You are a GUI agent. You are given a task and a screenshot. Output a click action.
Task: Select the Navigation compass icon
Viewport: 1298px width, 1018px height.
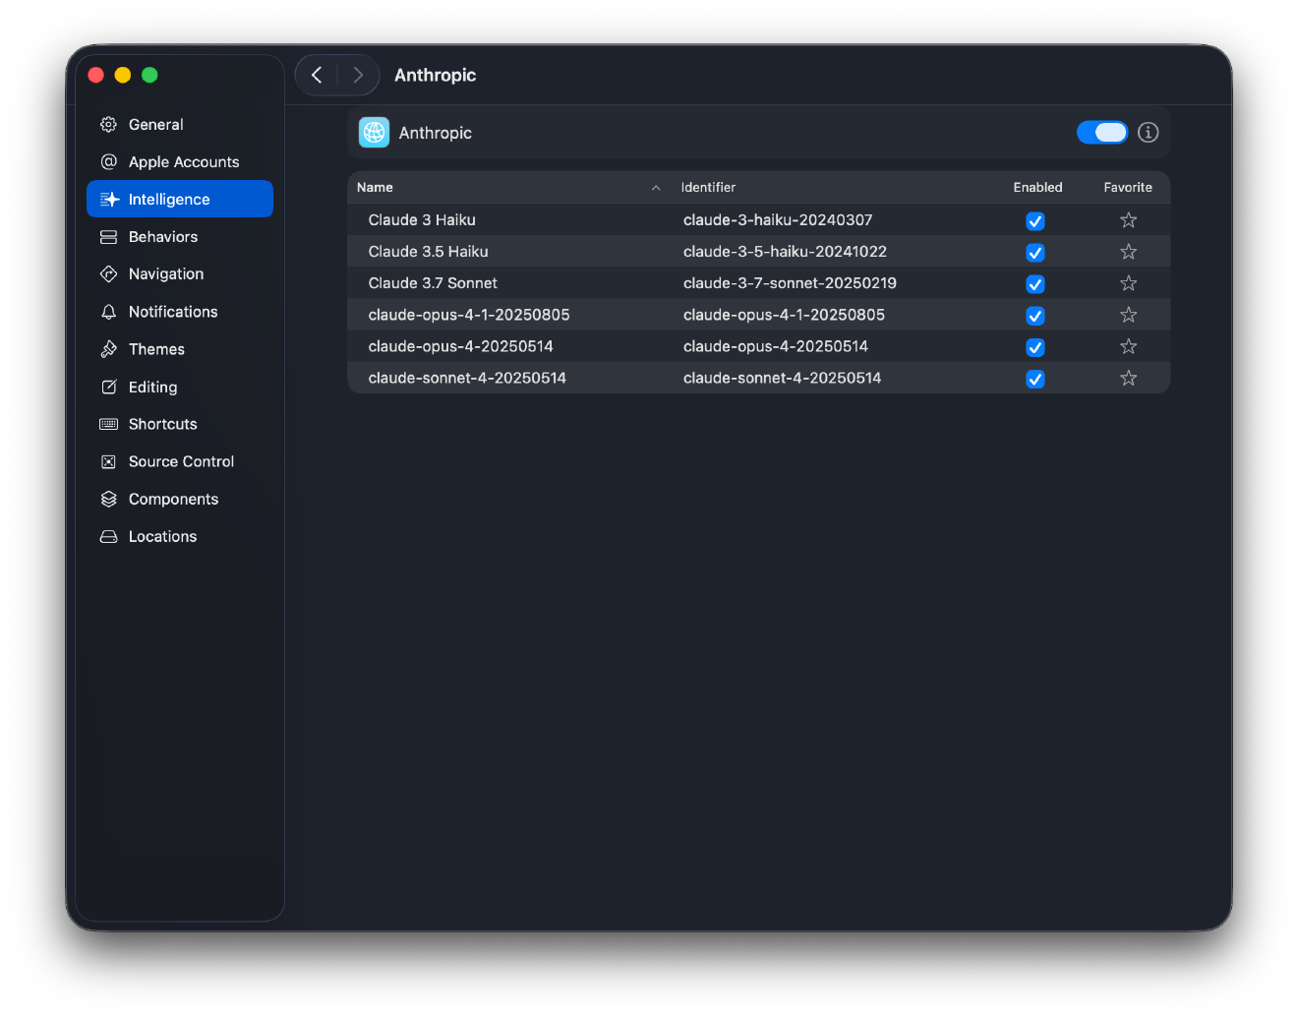click(108, 273)
